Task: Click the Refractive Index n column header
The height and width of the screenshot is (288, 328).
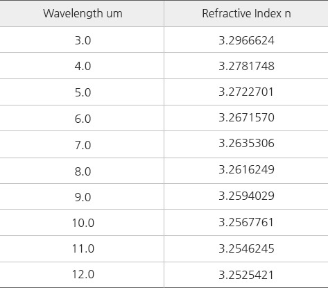Action: click(246, 13)
